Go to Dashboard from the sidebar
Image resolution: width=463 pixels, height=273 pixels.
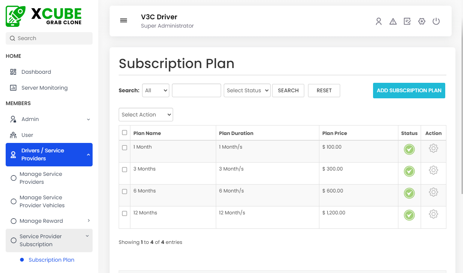point(36,72)
